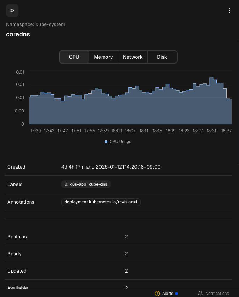Switch to the CPU metrics tab
The height and width of the screenshot is (297, 239).
pyautogui.click(x=74, y=57)
